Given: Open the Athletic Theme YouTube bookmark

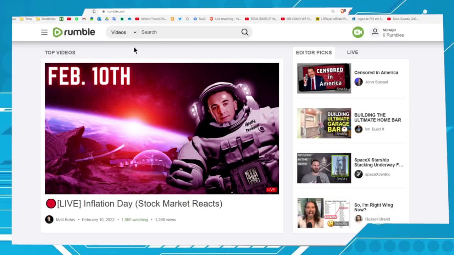Looking at the screenshot, I should pos(151,19).
